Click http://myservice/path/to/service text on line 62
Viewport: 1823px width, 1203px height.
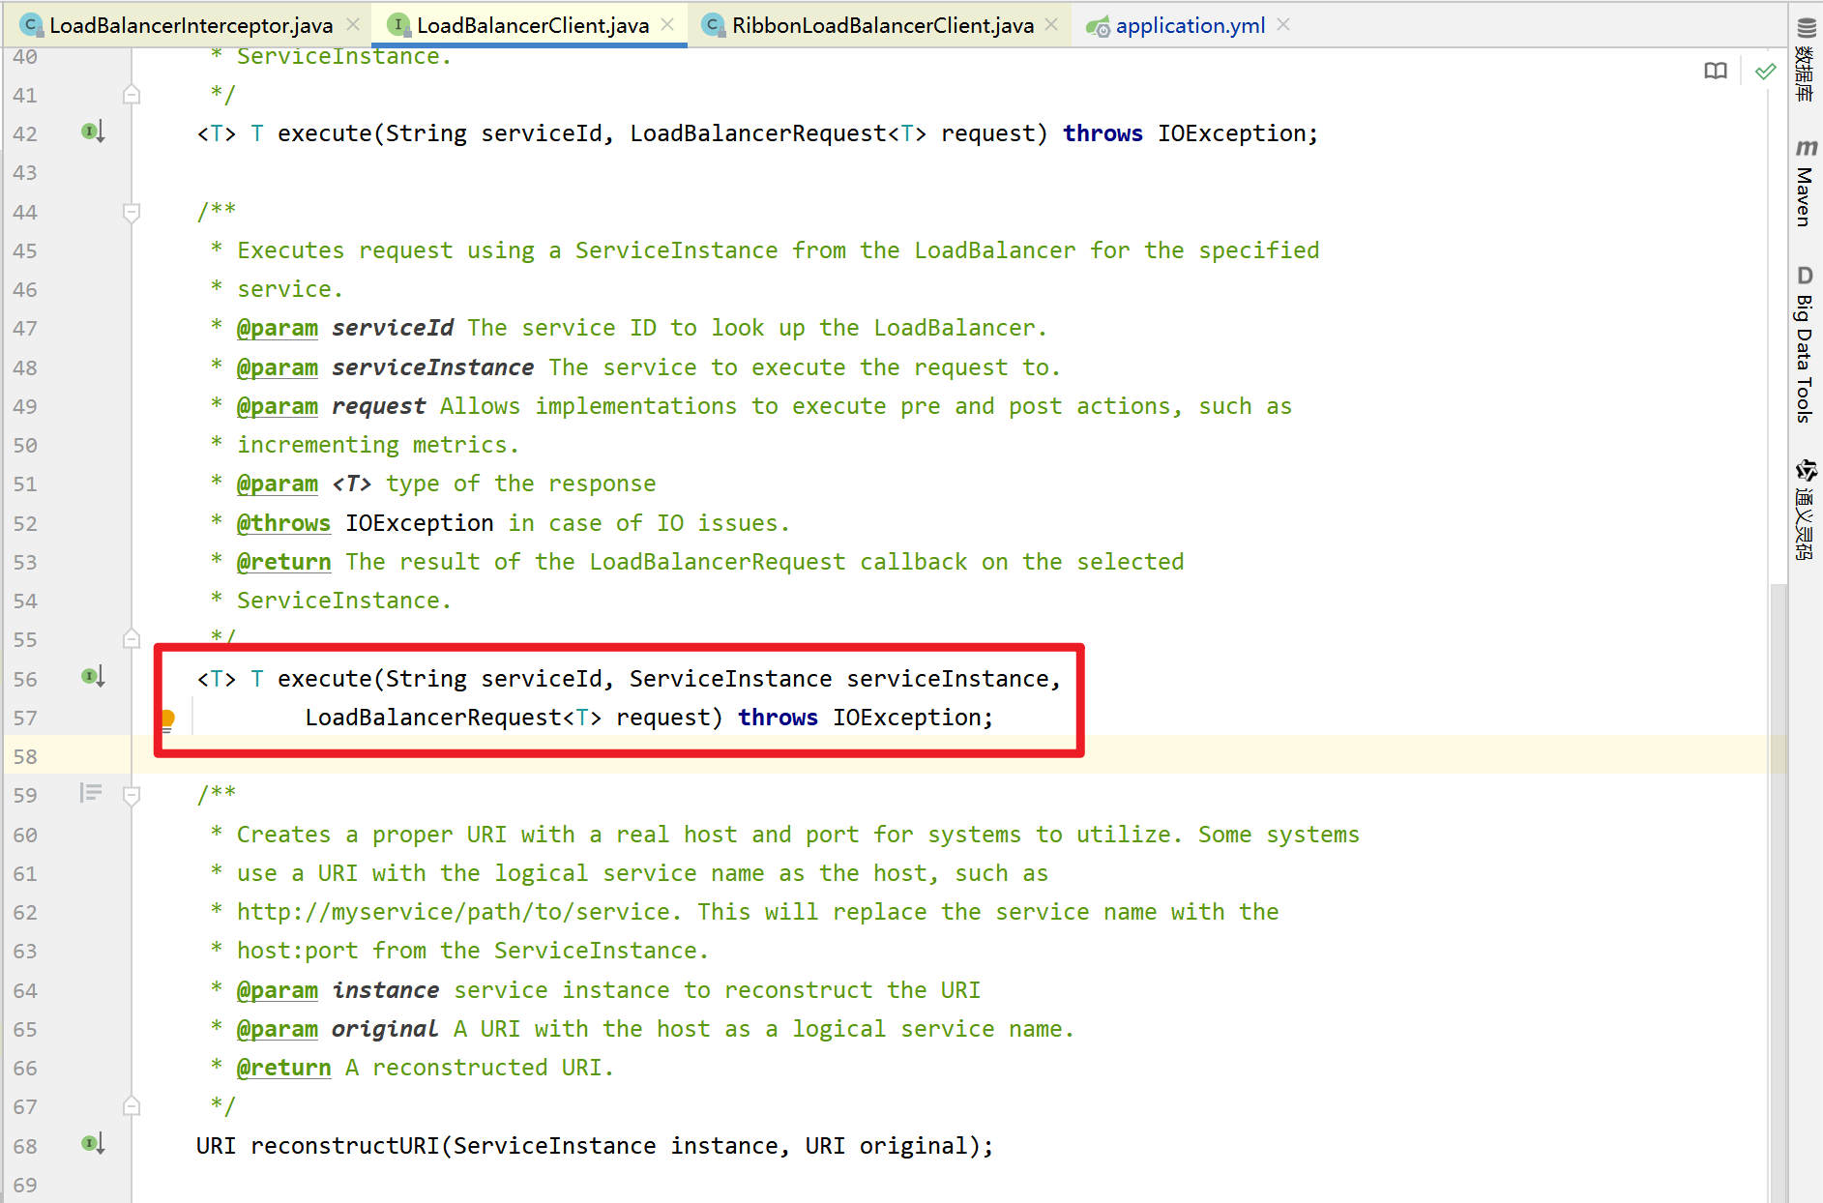click(x=454, y=912)
